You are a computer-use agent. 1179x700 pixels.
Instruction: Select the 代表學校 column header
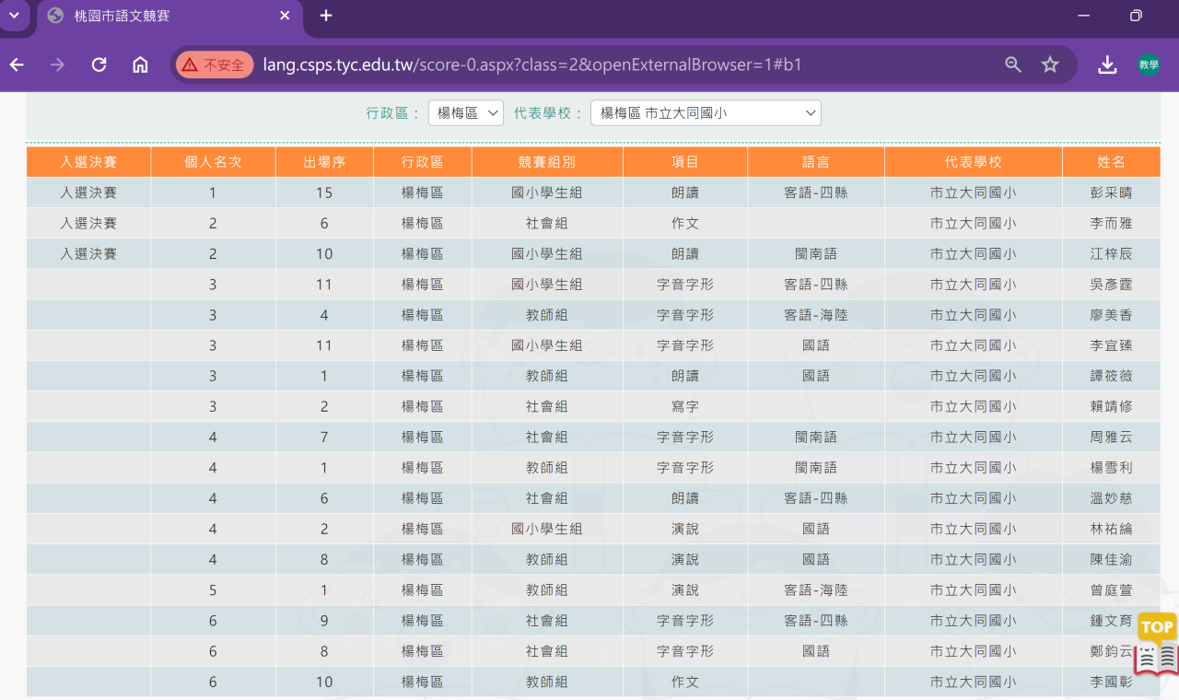pyautogui.click(x=974, y=162)
